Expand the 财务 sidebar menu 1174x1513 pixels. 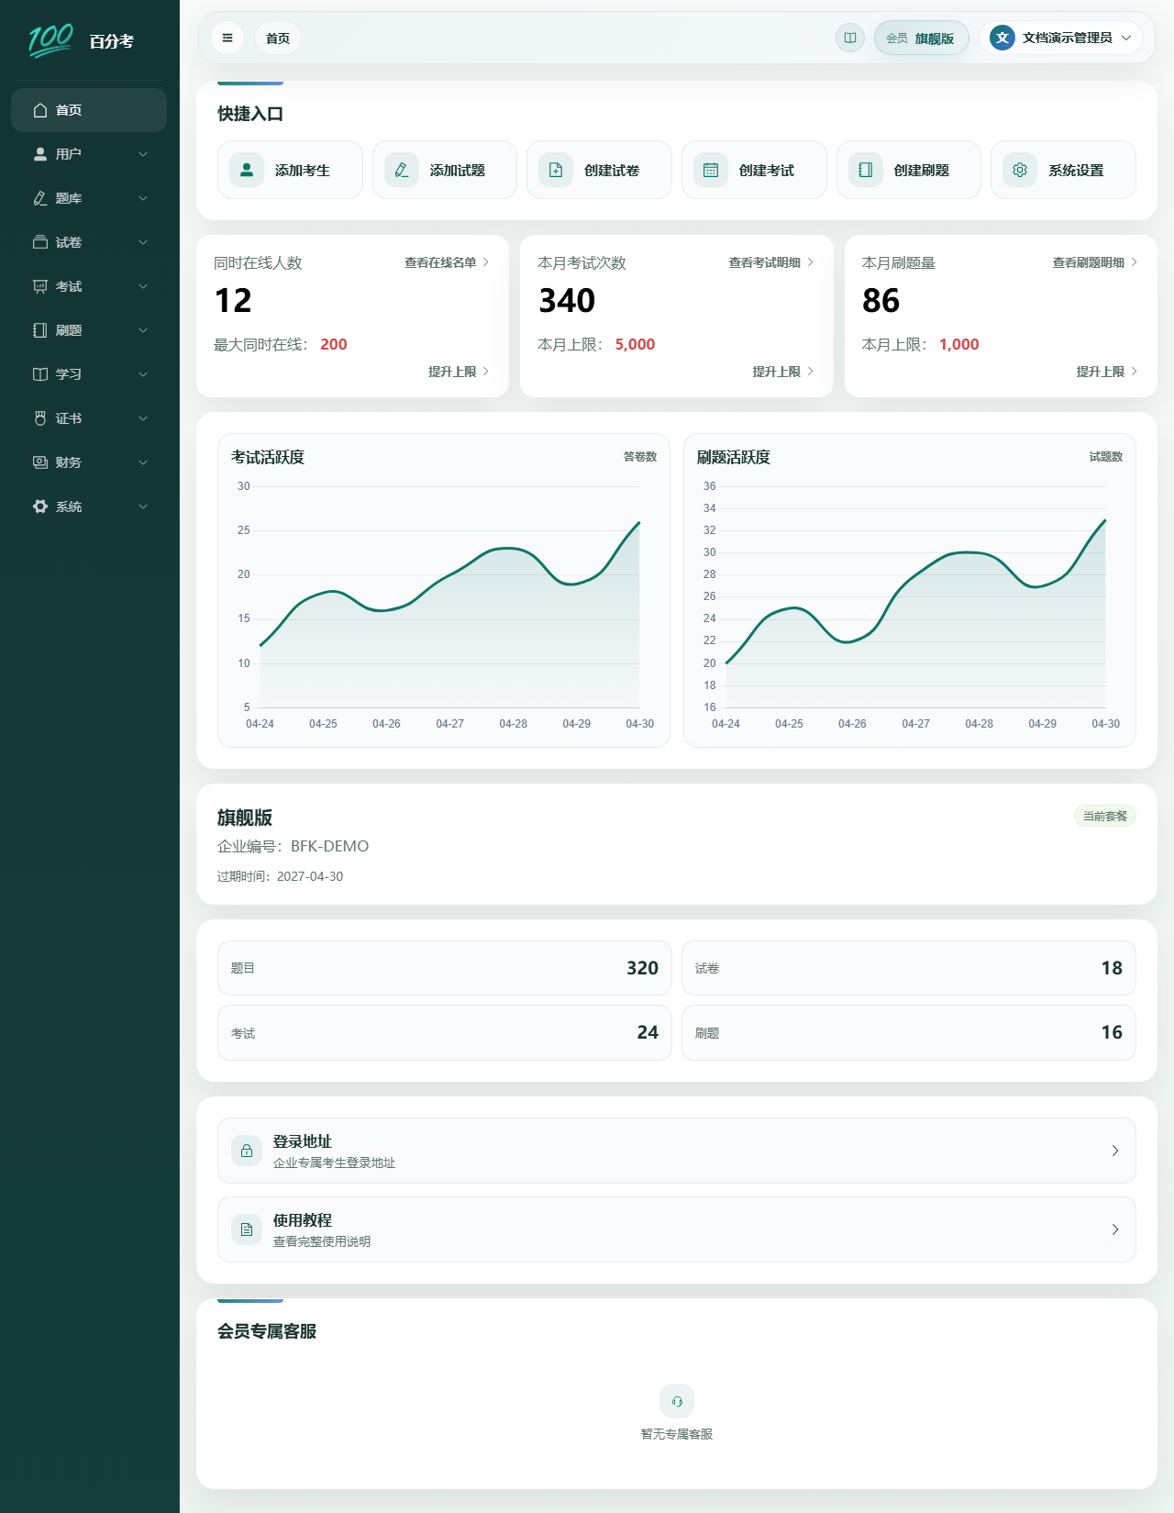pos(89,462)
